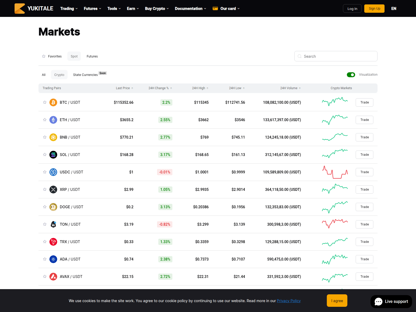Click the Search input field

click(336, 56)
